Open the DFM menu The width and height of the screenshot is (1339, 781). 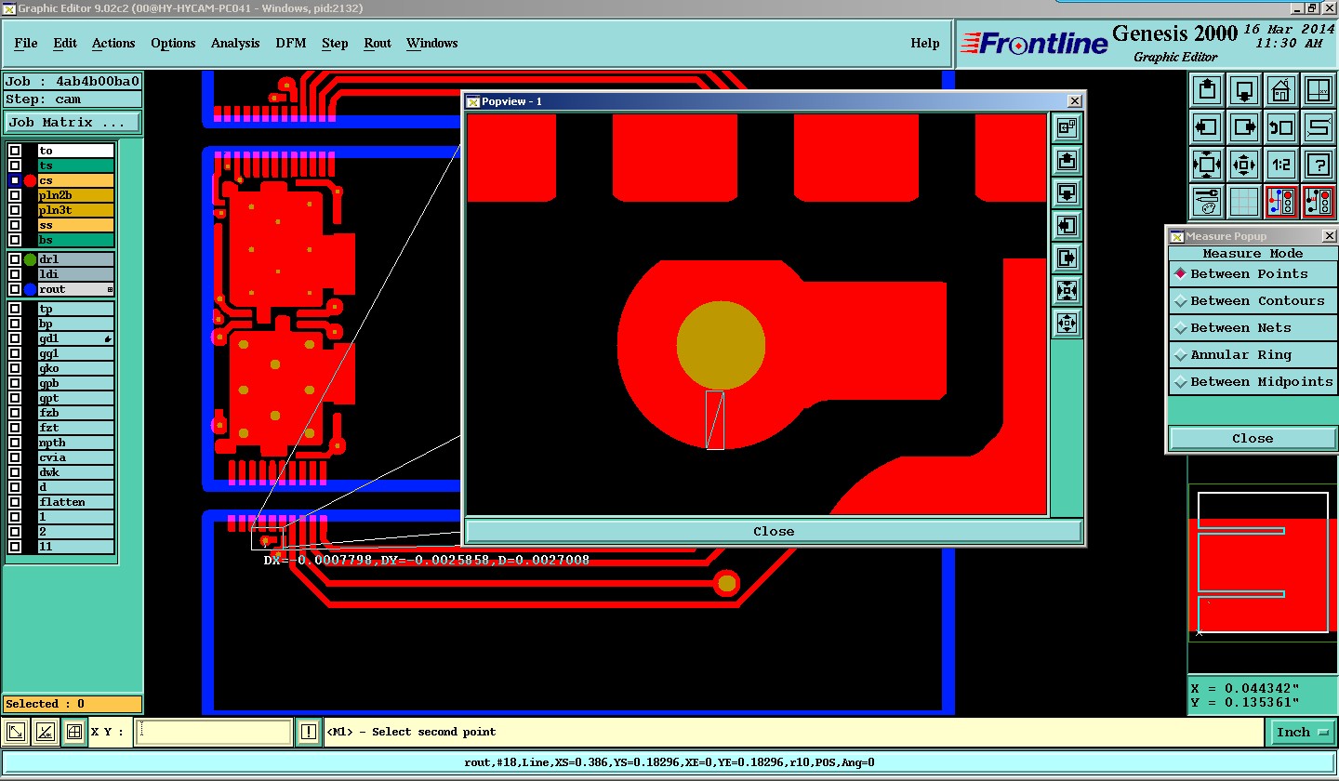tap(291, 43)
